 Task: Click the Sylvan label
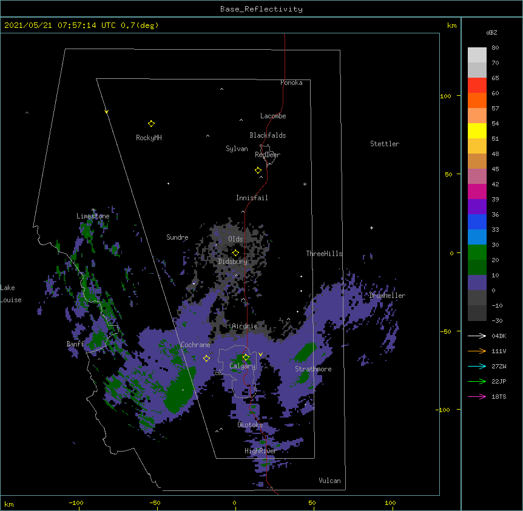pos(237,149)
